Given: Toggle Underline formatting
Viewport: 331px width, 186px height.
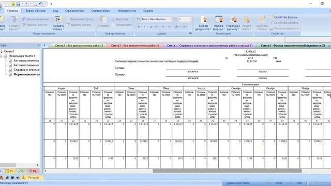Looking at the screenshot, I should (x=151, y=26).
